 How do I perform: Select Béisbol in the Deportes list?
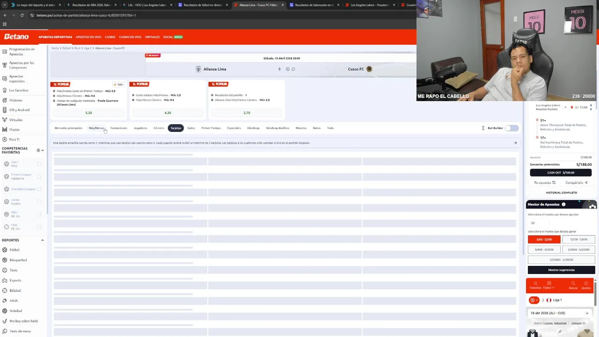15,291
